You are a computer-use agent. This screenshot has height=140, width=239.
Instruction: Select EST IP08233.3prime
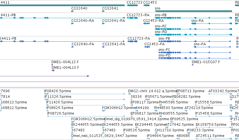(x=188, y=133)
